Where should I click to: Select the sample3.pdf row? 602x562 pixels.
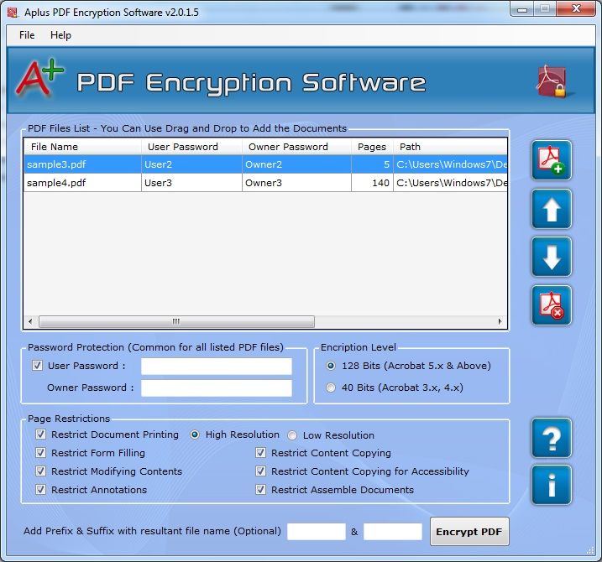point(265,164)
